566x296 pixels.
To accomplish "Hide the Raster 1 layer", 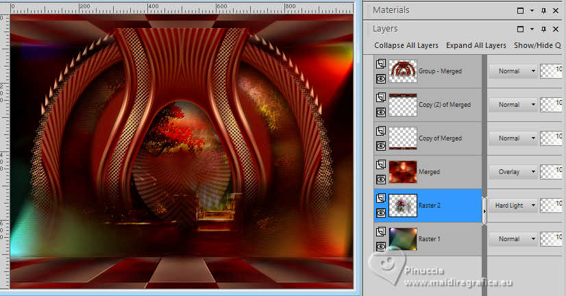I will [381, 247].
